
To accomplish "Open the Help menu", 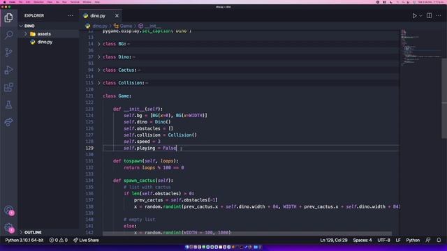I will [x=97, y=2].
